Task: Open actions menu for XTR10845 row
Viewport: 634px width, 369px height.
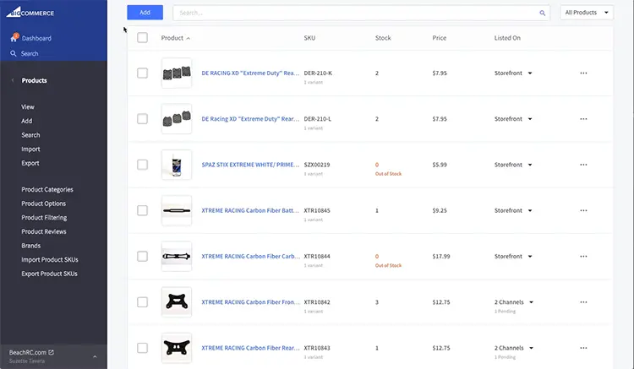Action: 583,210
